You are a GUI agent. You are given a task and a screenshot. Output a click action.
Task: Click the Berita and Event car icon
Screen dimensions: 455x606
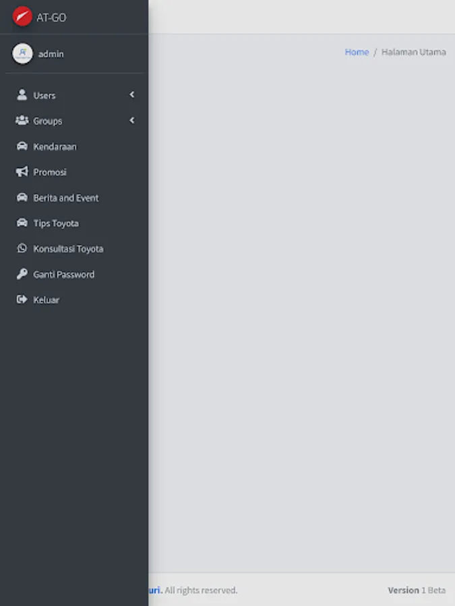click(22, 198)
